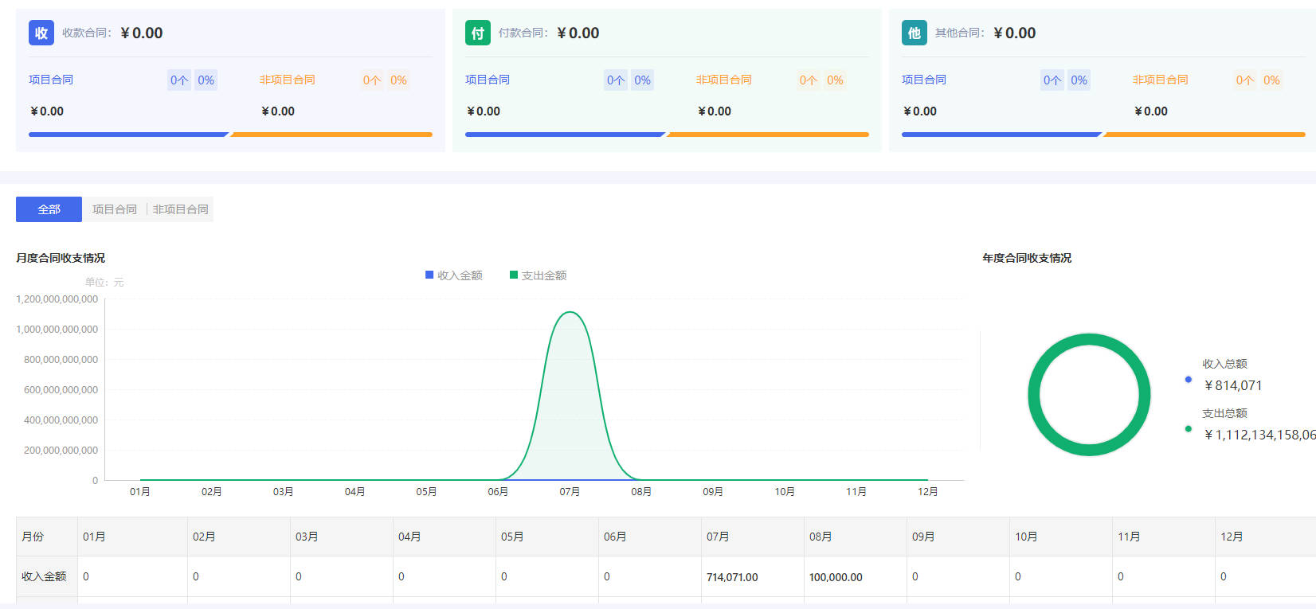This screenshot has width=1316, height=609.
Task: Click the 其他合同 ￥0.00 total amount
Action: tap(1015, 33)
